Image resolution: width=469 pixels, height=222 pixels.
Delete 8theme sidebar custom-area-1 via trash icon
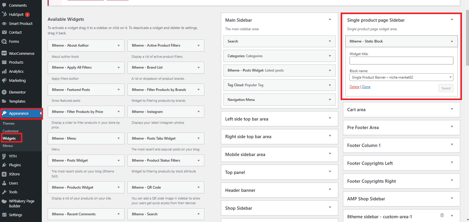[x=442, y=215]
